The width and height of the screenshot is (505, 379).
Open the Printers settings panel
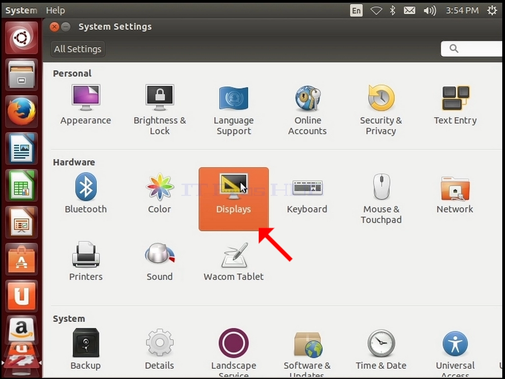85,261
